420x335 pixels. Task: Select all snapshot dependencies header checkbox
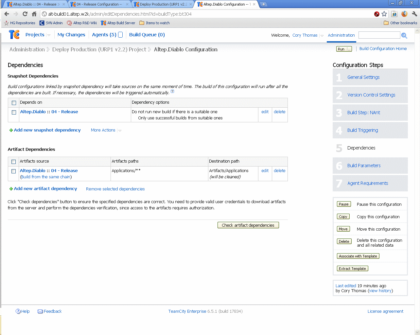point(14,103)
